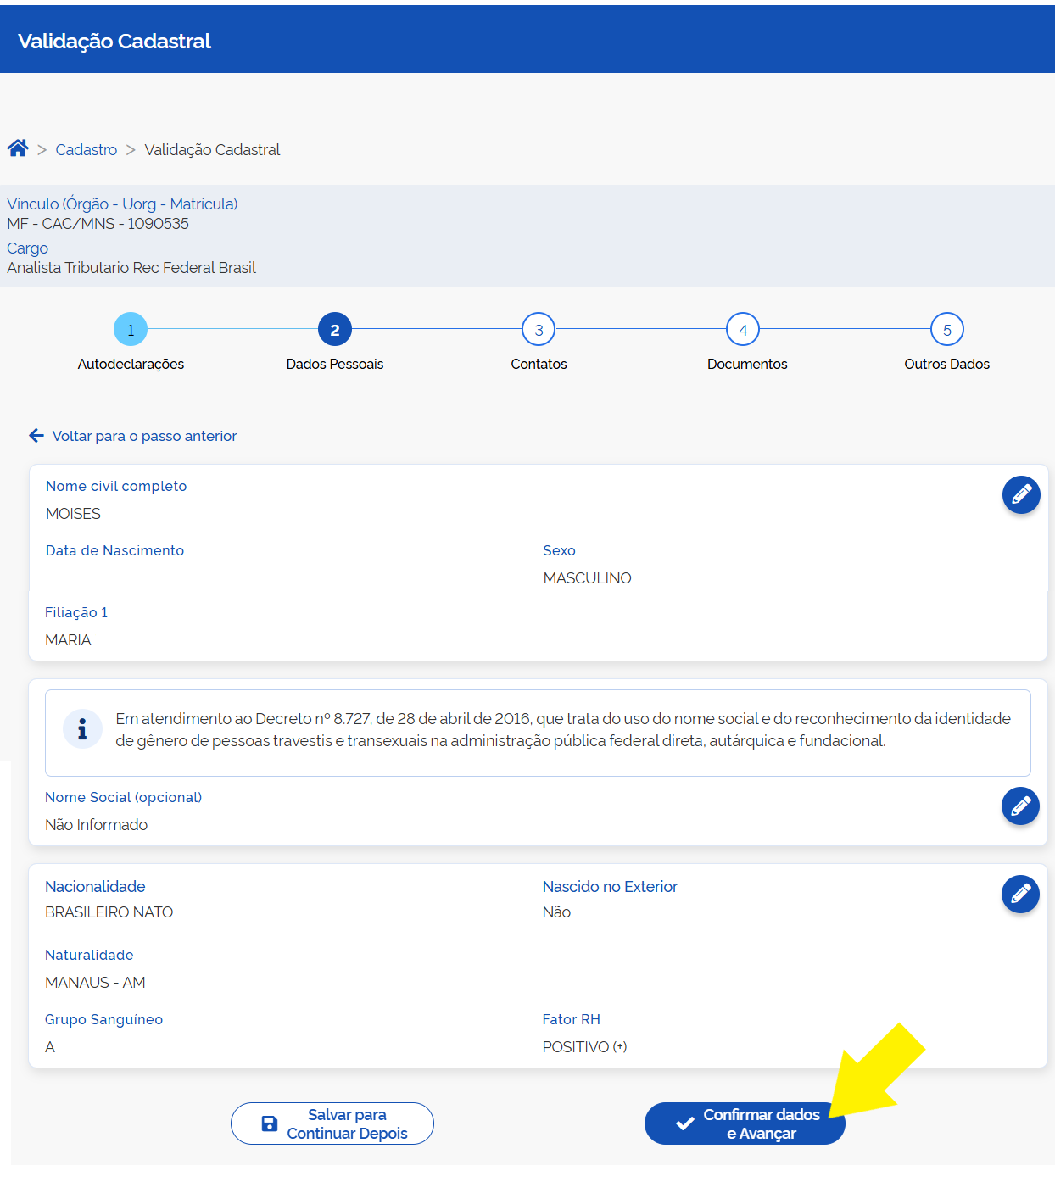Click the floppy disk save icon
Image resolution: width=1055 pixels, height=1182 pixels.
click(269, 1123)
